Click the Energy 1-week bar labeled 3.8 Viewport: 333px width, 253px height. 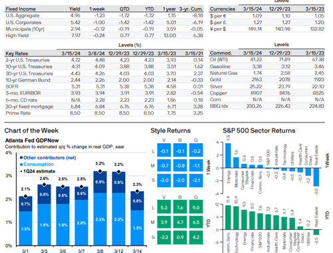pyautogui.click(x=228, y=155)
